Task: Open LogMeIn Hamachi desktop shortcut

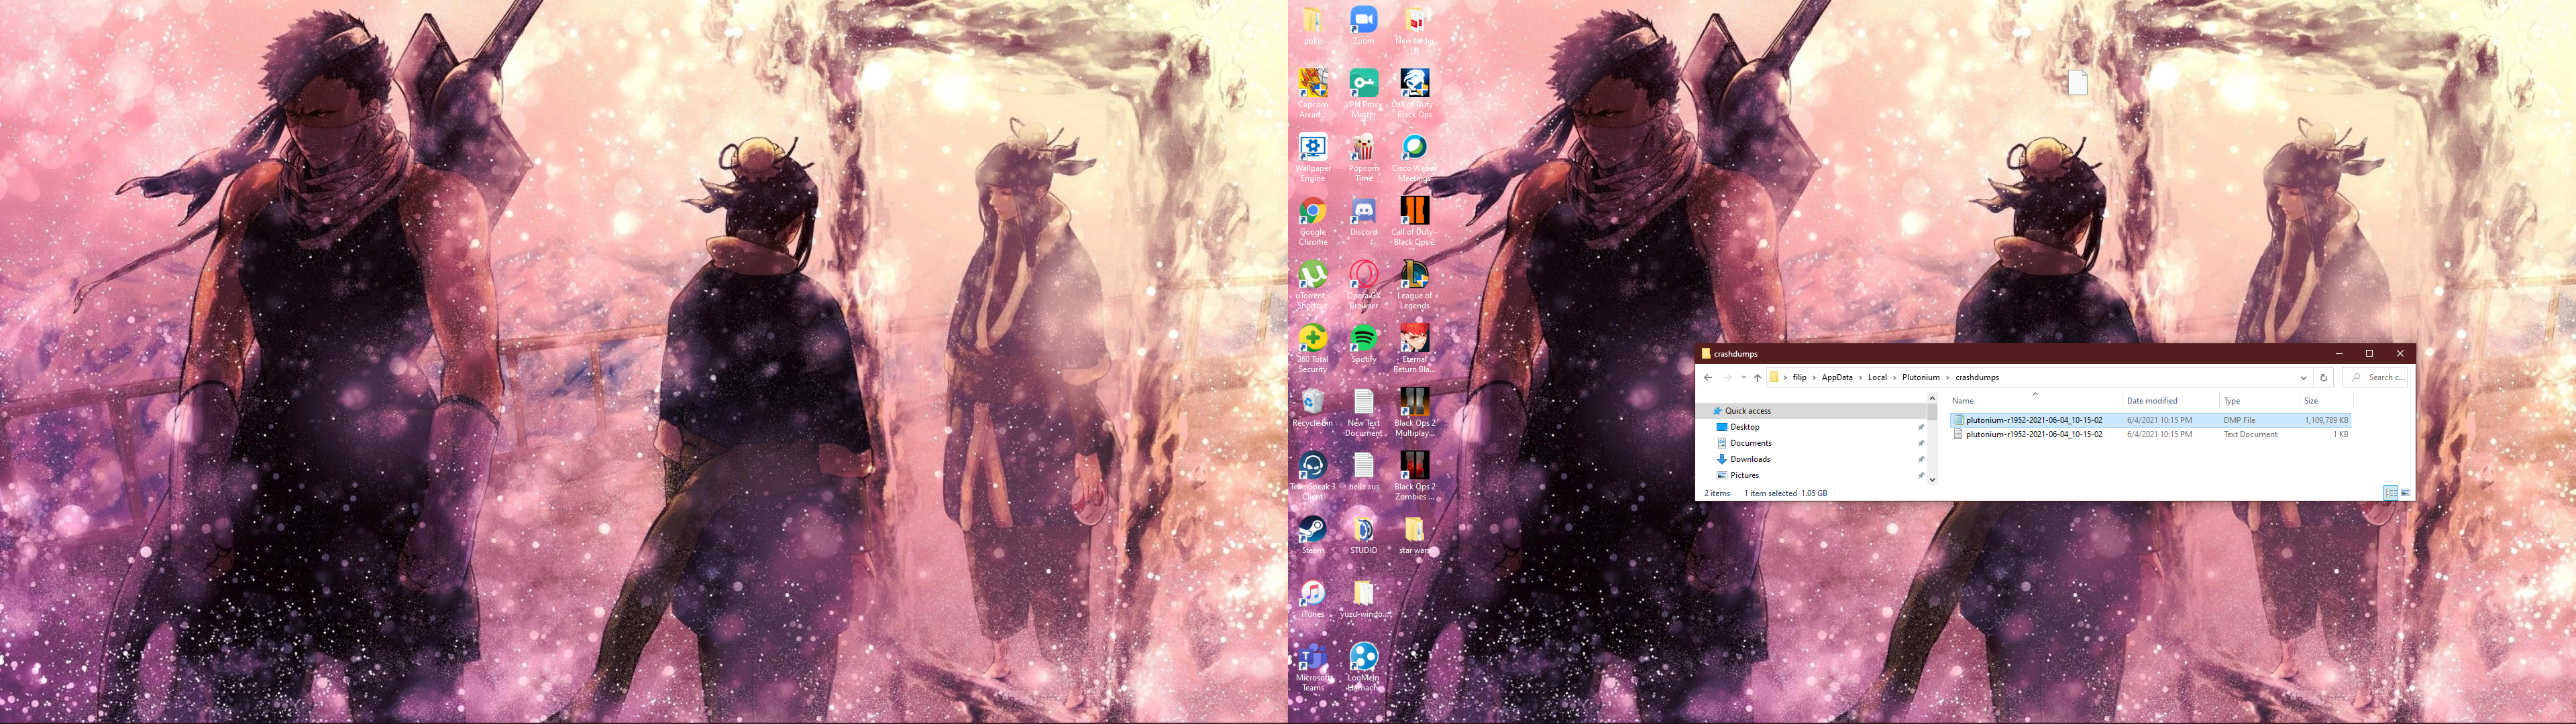Action: (1363, 668)
